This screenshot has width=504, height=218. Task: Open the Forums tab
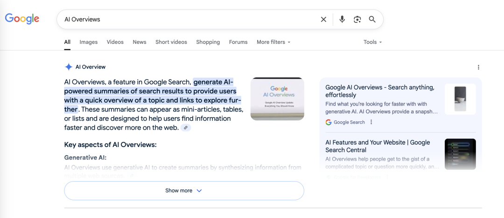tap(238, 42)
